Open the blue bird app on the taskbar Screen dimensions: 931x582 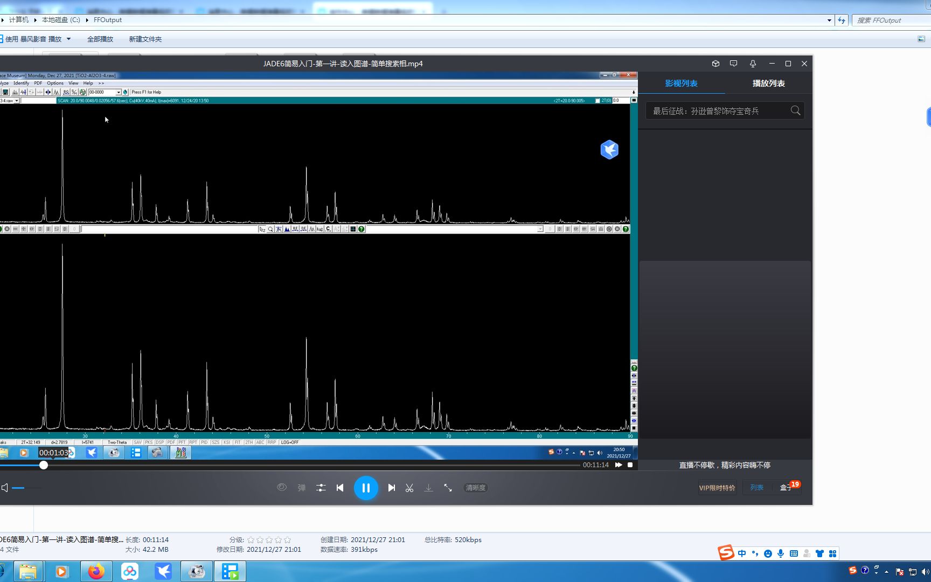point(163,571)
